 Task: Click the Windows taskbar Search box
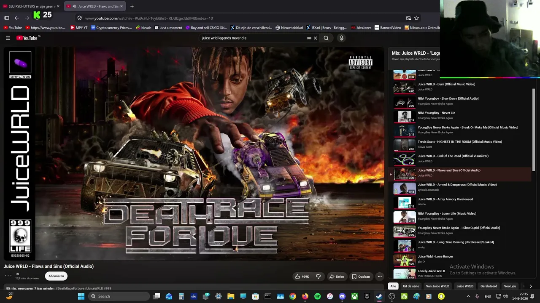119,296
